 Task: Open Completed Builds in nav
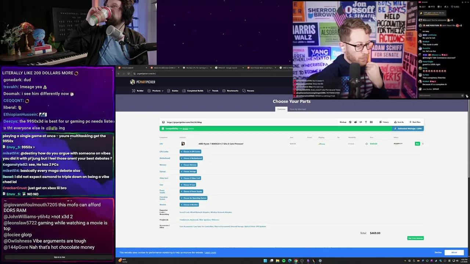(x=193, y=91)
